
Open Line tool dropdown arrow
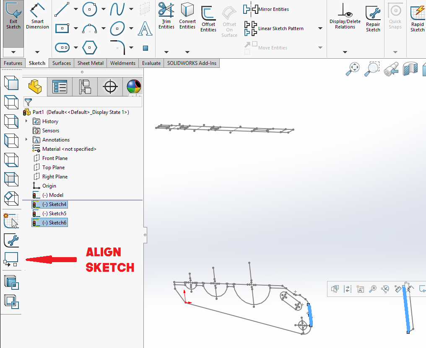click(76, 9)
